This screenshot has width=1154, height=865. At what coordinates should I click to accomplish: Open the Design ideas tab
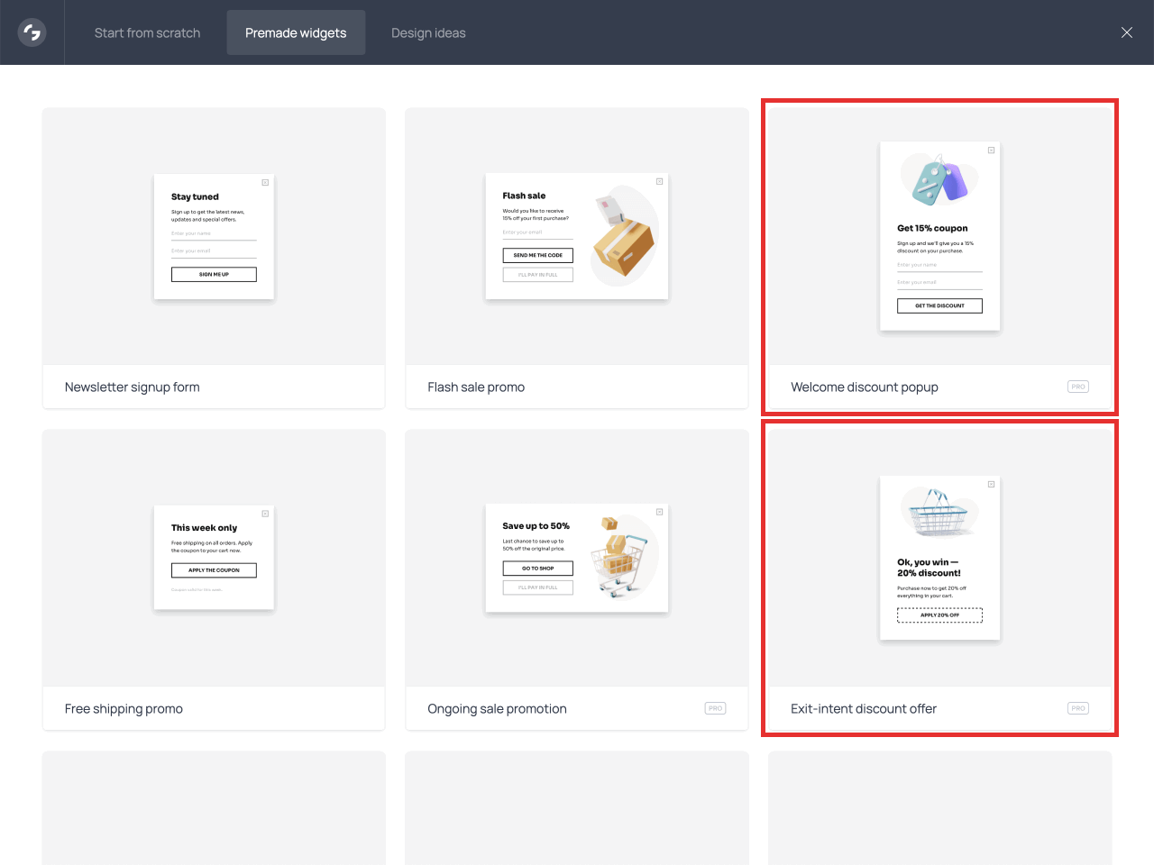428,33
